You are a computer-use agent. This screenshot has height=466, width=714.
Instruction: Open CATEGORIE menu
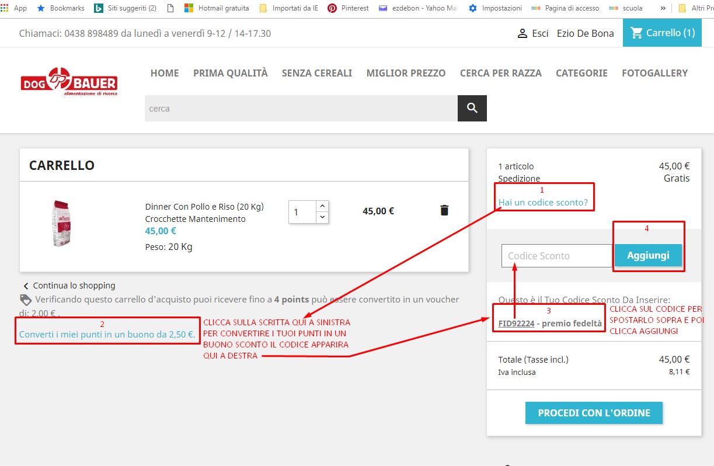tap(581, 73)
